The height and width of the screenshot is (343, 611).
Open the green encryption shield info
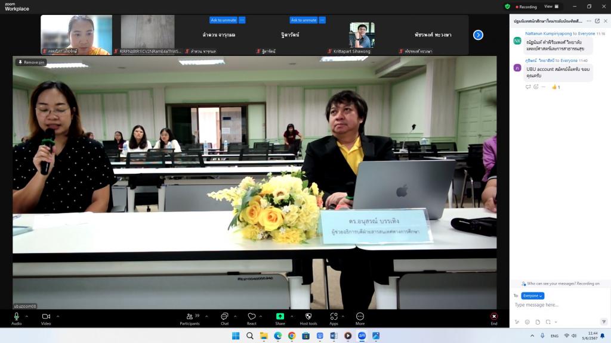[507, 7]
